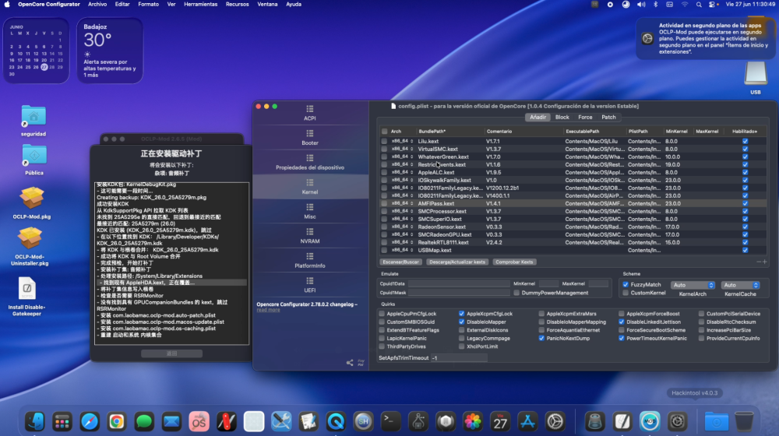
Task: Disable the AppleXcpmCfgLock quirk
Action: click(461, 314)
